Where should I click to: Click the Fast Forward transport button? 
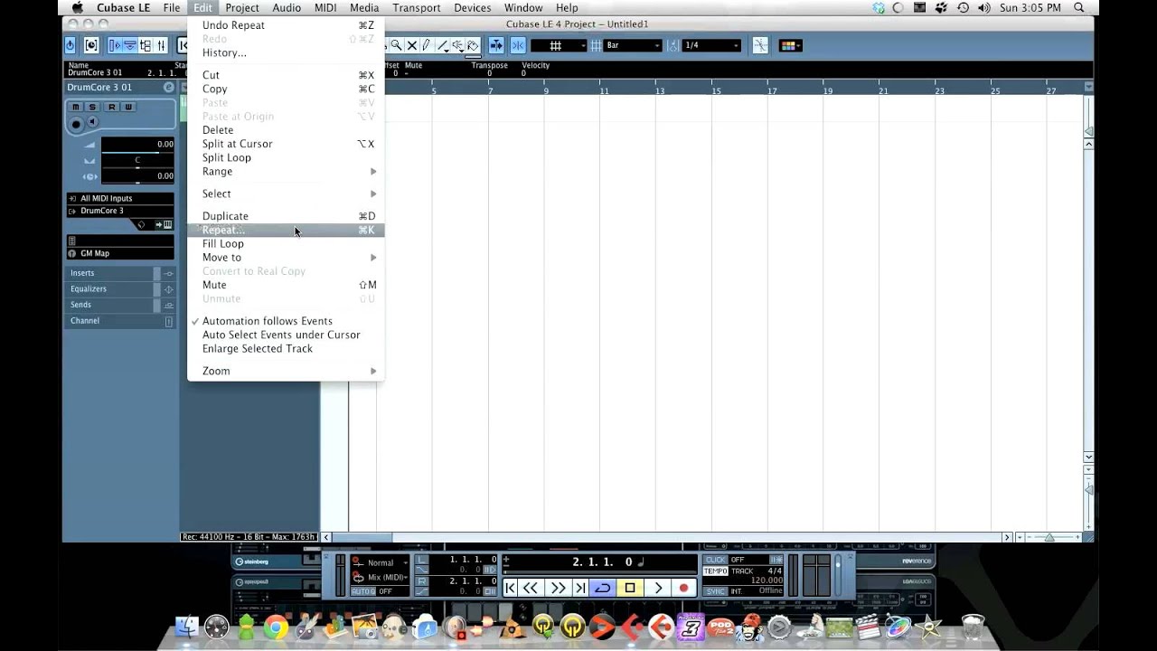pyautogui.click(x=559, y=588)
